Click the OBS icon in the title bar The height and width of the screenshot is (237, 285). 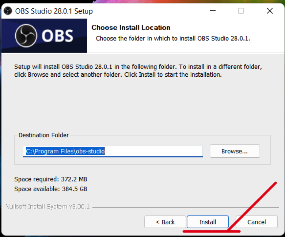pyautogui.click(x=8, y=11)
